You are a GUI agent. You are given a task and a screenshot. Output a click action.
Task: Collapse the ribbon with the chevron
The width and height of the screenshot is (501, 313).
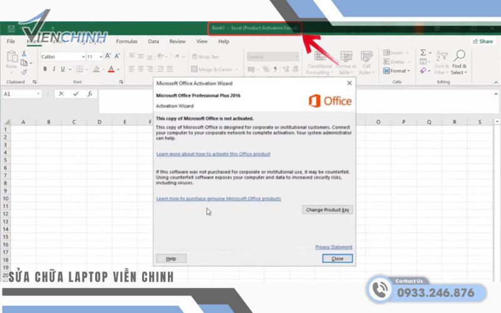coord(496,83)
